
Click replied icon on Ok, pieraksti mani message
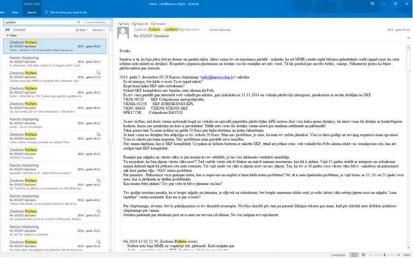[x=98, y=211]
